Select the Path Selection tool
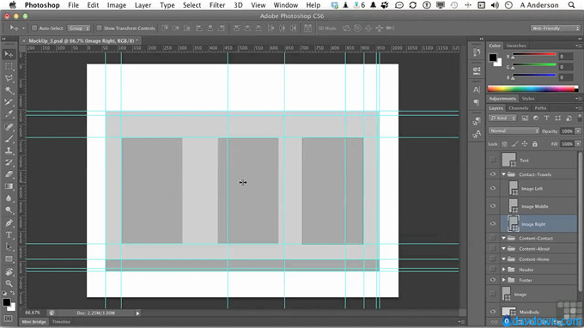Screen dimensions: 584x328 [9, 246]
